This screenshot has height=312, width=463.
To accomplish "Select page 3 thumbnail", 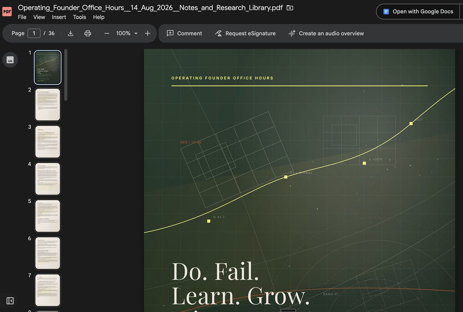I will pos(48,142).
